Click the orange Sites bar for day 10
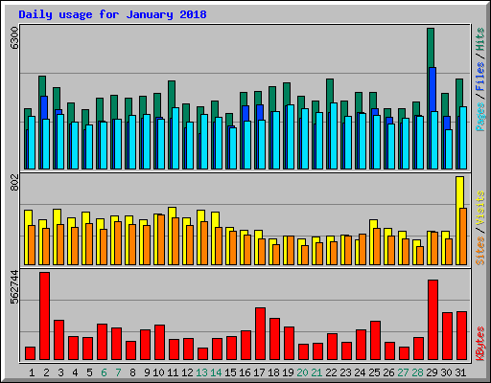This screenshot has height=383, width=491. (161, 239)
